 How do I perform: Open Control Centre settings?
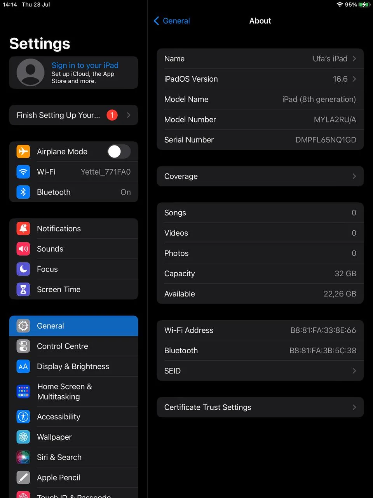[74, 346]
